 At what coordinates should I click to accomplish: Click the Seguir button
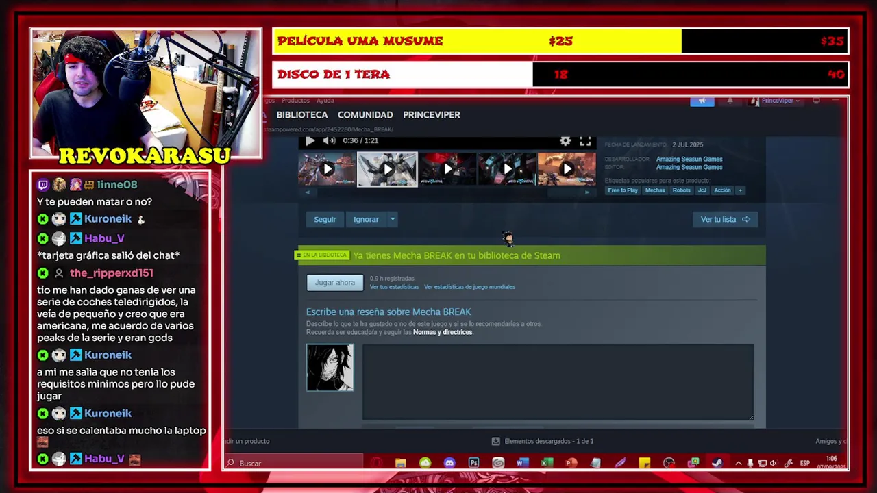(x=325, y=220)
